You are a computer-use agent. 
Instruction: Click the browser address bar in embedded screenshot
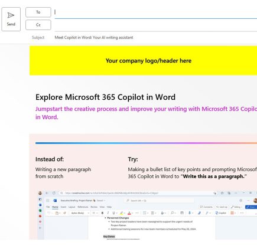(138, 193)
